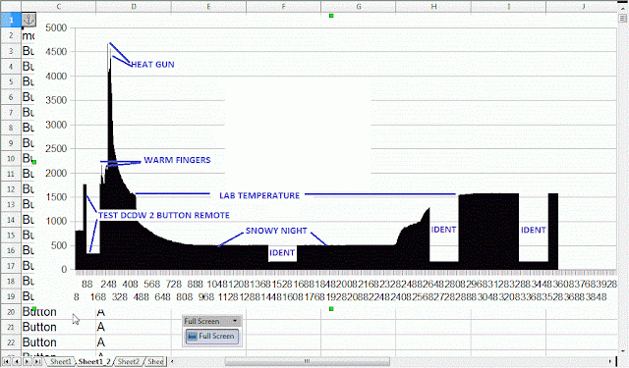629x368 pixels.
Task: Switch to the Sheet1 tab
Action: point(60,361)
